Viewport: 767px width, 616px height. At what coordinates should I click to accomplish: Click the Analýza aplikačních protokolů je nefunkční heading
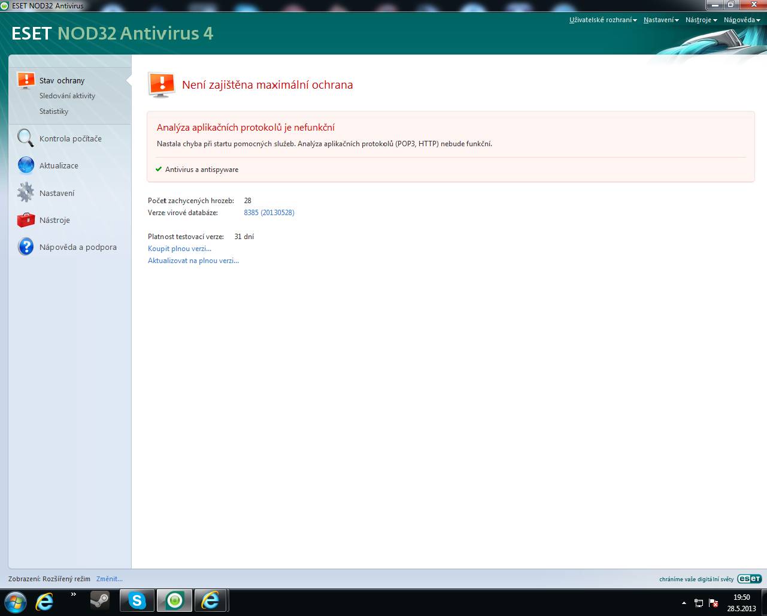pos(245,128)
